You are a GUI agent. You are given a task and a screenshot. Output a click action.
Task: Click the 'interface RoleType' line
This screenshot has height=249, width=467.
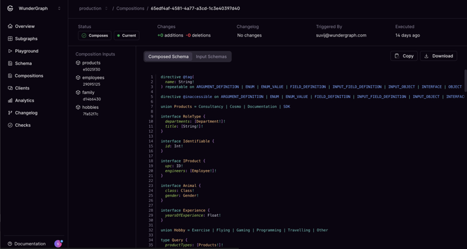pos(183,116)
